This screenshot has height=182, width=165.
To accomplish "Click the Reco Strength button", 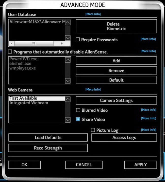I will click(x=48, y=148).
